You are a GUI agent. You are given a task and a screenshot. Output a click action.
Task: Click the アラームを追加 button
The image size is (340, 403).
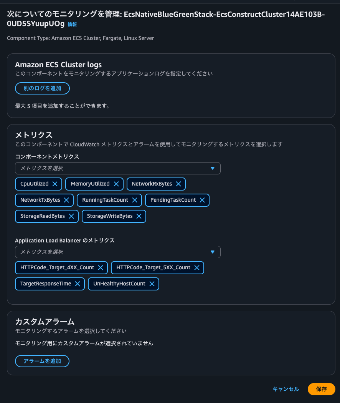[x=42, y=361]
